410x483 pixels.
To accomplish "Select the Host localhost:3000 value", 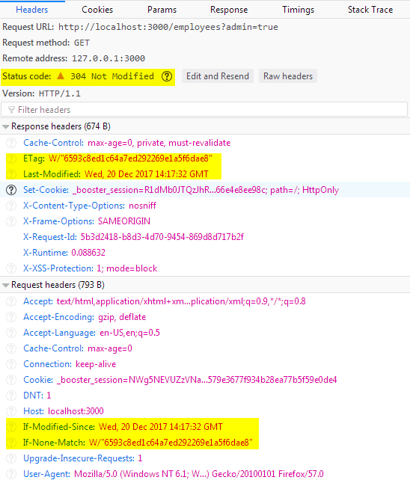I will [x=76, y=411].
